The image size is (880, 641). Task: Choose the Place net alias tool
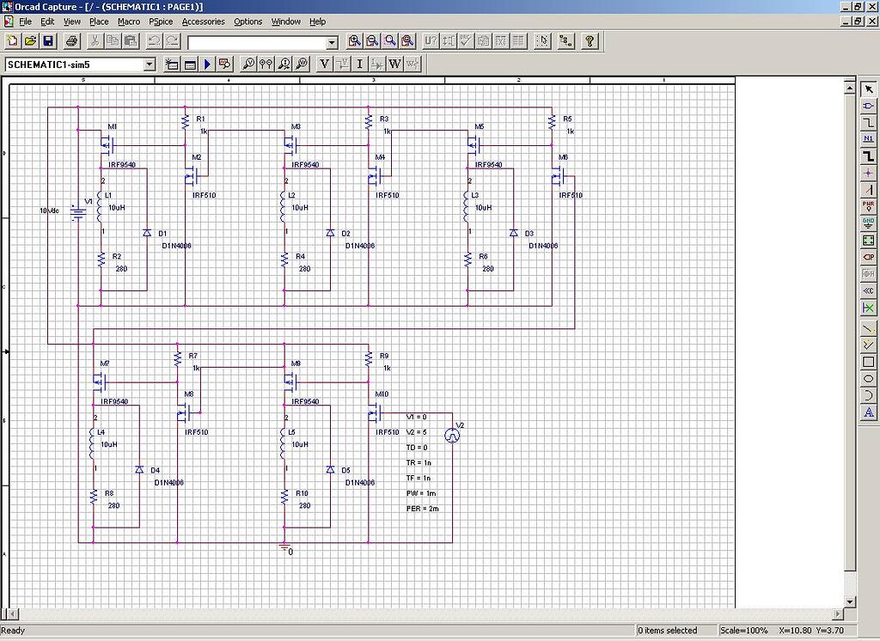pos(869,140)
